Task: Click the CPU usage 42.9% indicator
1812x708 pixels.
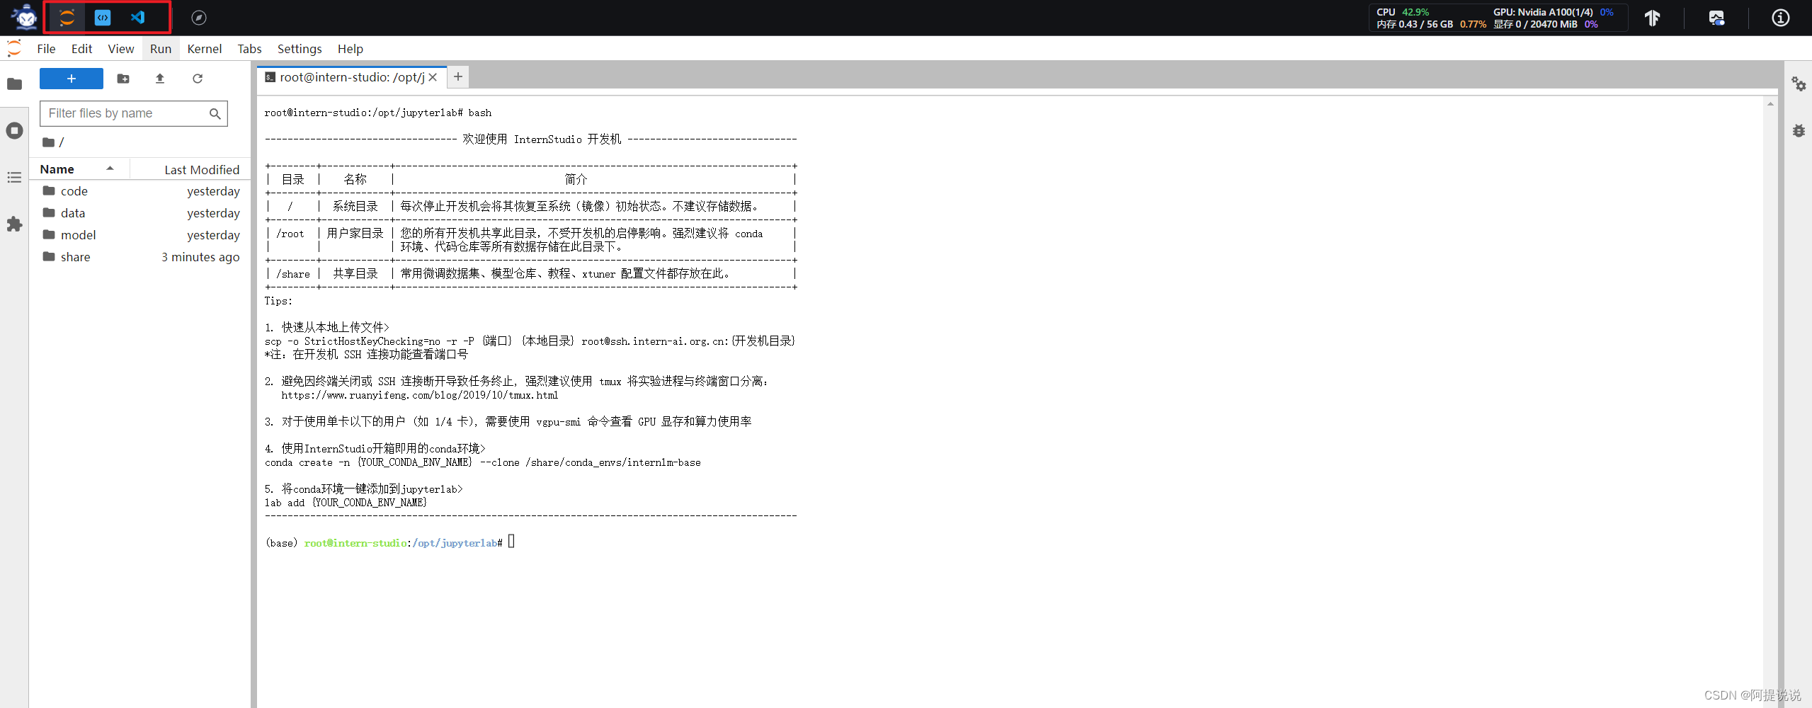Action: [x=1403, y=12]
